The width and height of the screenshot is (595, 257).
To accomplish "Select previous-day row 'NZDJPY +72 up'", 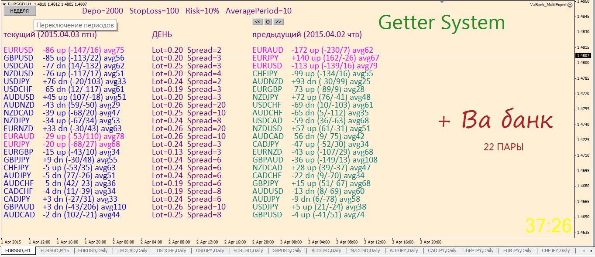I will click(x=311, y=97).
